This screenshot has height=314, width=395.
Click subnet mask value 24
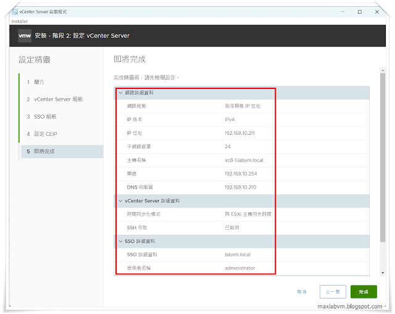coord(228,146)
